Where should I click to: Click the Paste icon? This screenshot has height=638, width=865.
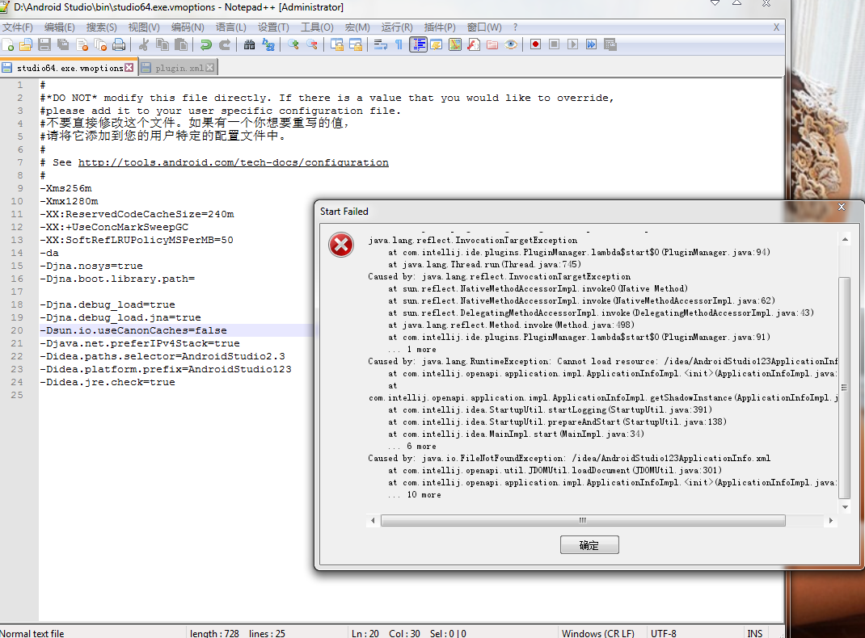tap(180, 44)
